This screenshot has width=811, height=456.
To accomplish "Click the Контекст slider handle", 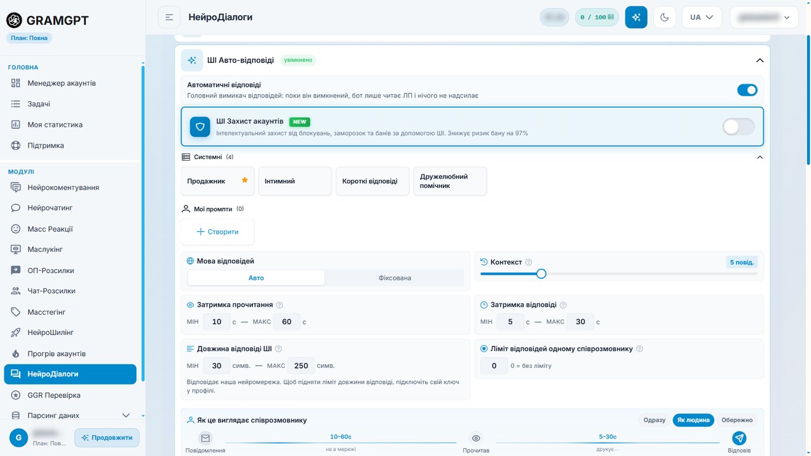I will pyautogui.click(x=541, y=274).
